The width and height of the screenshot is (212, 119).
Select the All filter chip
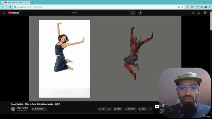(157, 106)
